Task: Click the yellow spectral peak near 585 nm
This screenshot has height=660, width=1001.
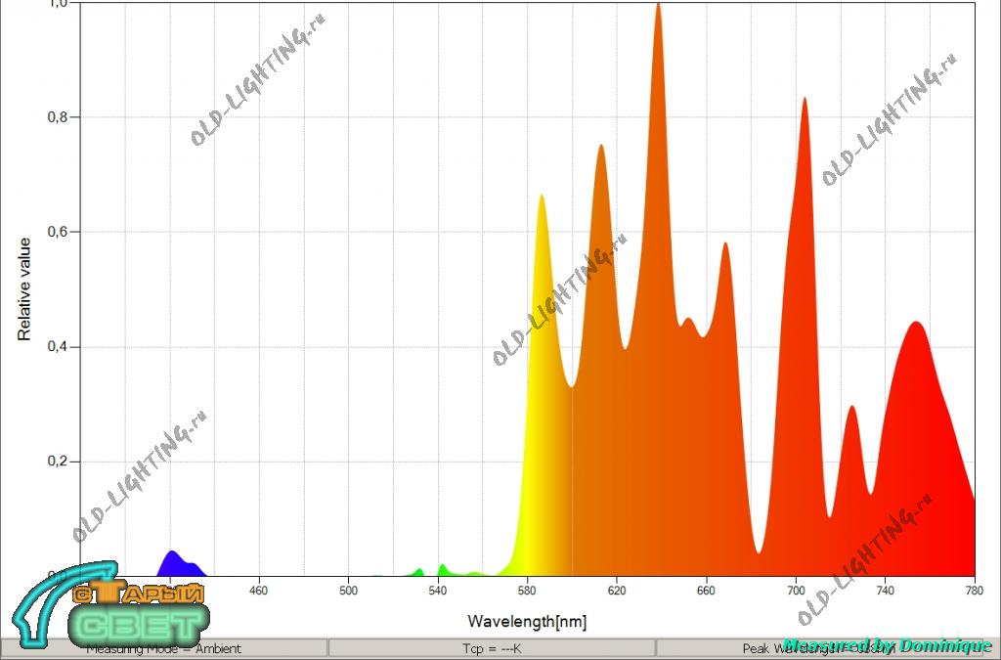Action: pyautogui.click(x=542, y=383)
